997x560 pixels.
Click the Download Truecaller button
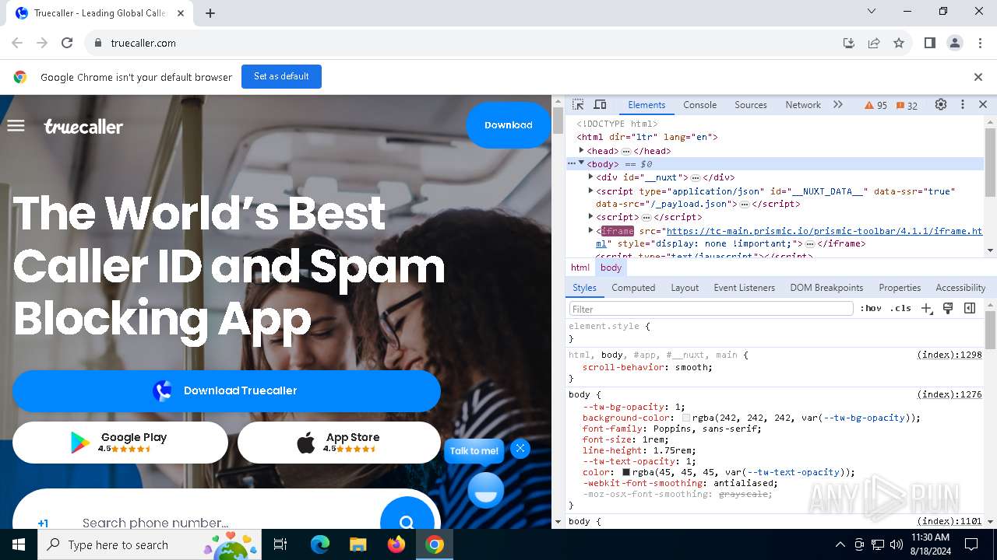[x=227, y=390]
